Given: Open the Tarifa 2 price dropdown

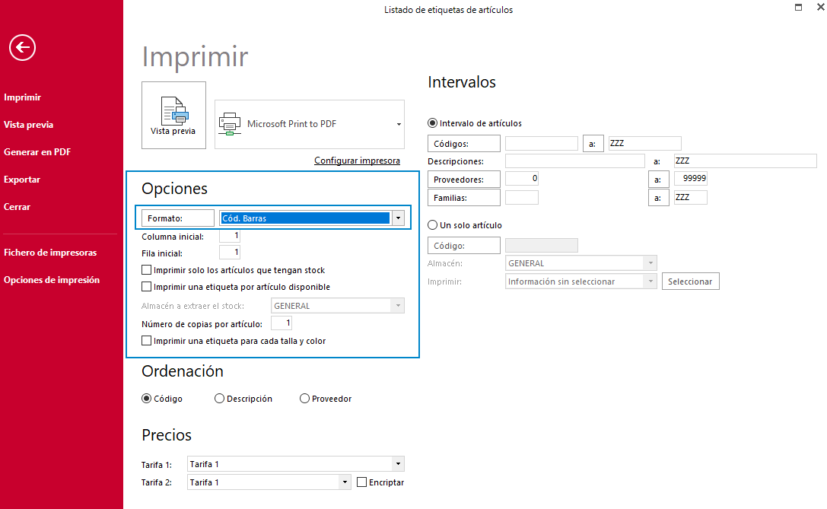Looking at the screenshot, I should tap(269, 482).
